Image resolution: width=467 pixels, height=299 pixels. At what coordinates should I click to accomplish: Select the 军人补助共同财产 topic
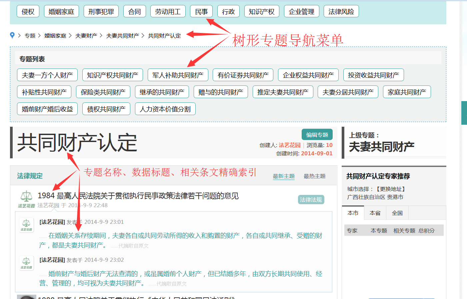coord(178,75)
